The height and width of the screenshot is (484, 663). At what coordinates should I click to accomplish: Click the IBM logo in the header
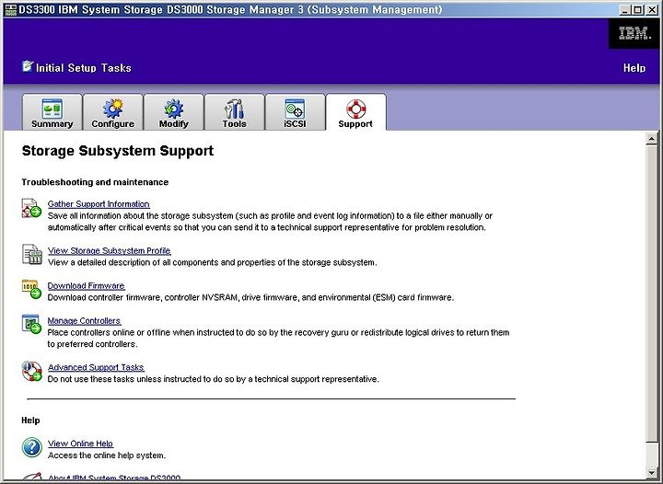[x=634, y=33]
